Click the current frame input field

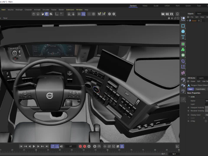pos(71,146)
